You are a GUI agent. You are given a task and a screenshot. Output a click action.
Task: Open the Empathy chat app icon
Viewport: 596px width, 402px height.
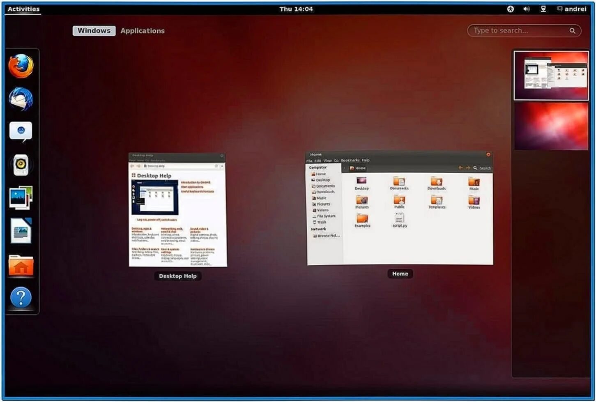pos(21,132)
